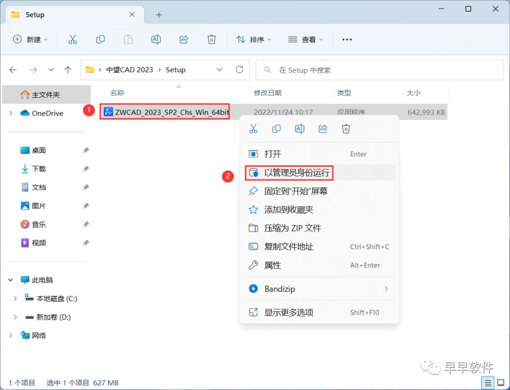This screenshot has width=510, height=390.
Task: Click the 642,993 KB size cell
Action: (x=426, y=112)
